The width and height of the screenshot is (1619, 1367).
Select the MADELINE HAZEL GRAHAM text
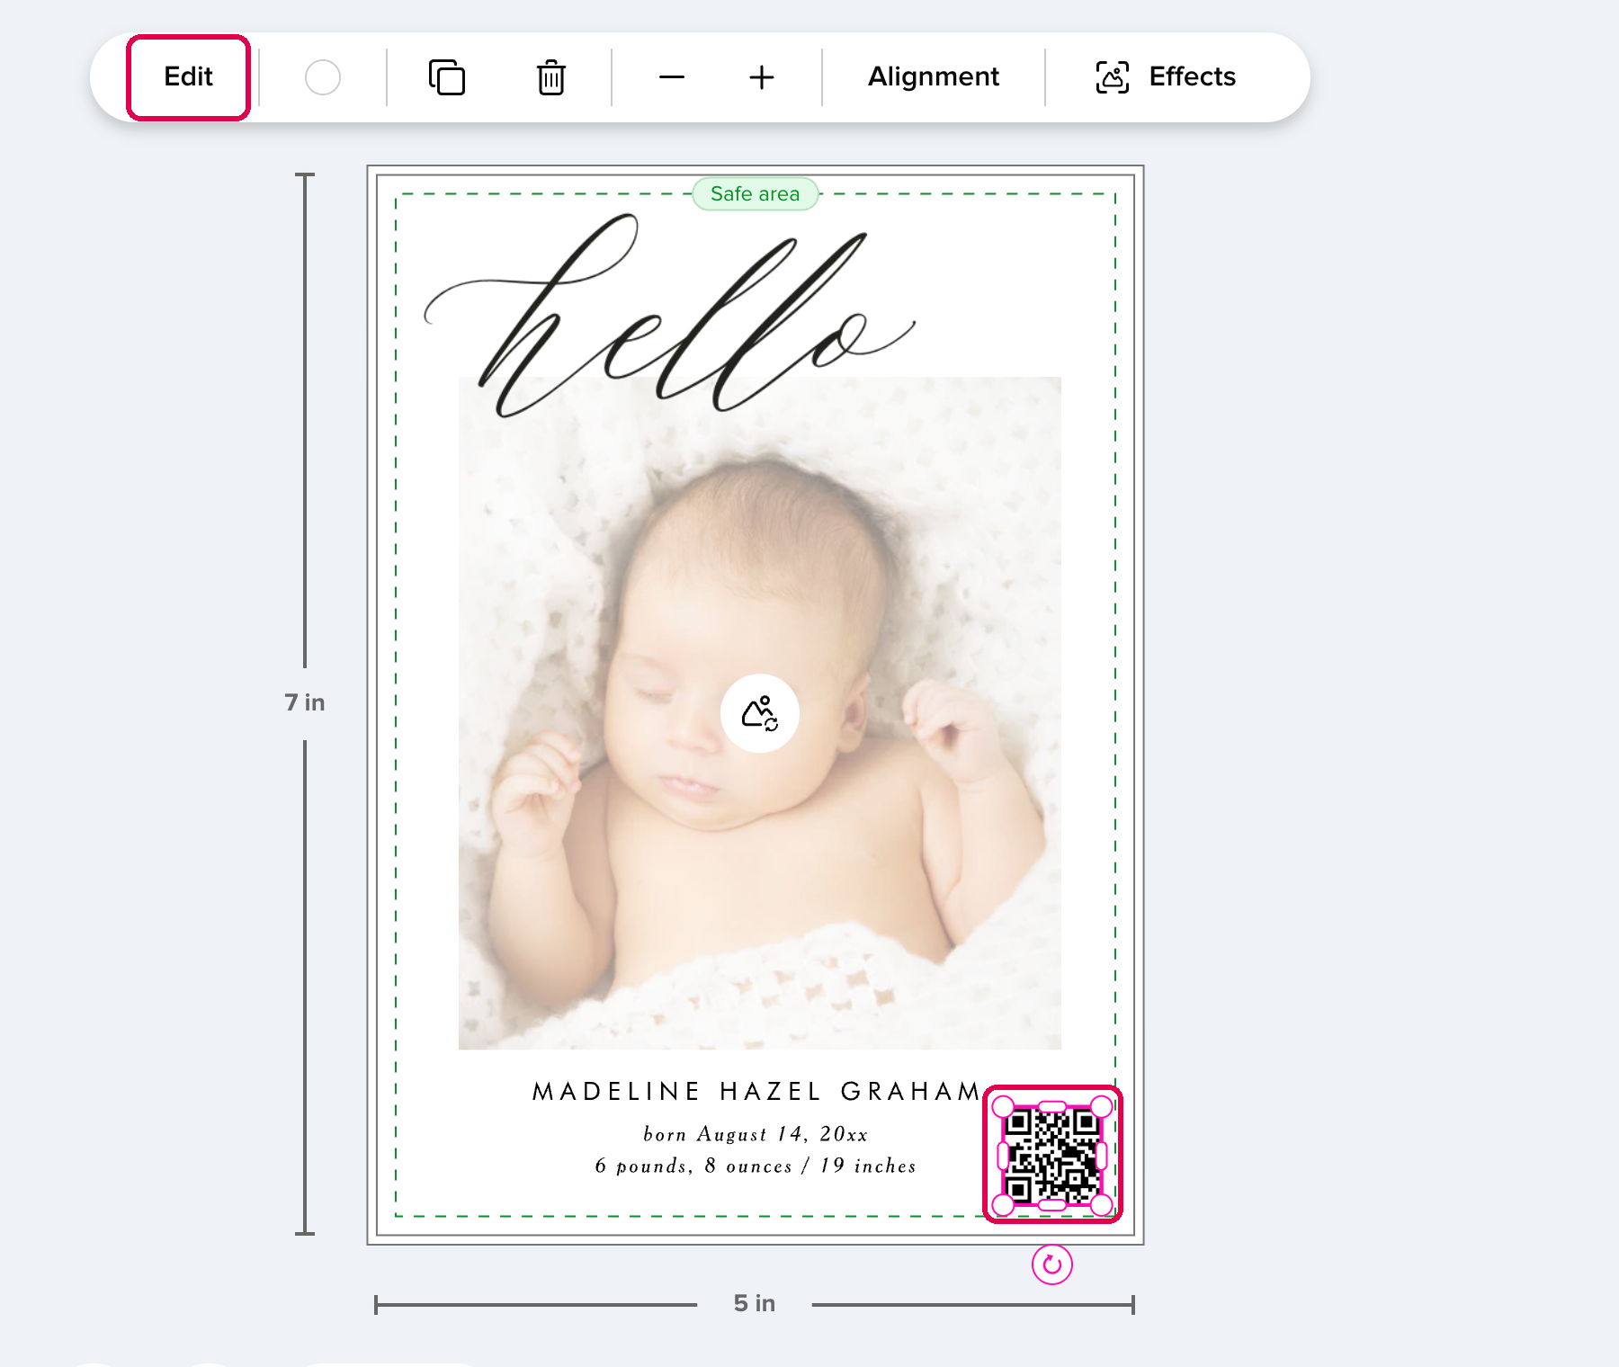[x=756, y=1092]
